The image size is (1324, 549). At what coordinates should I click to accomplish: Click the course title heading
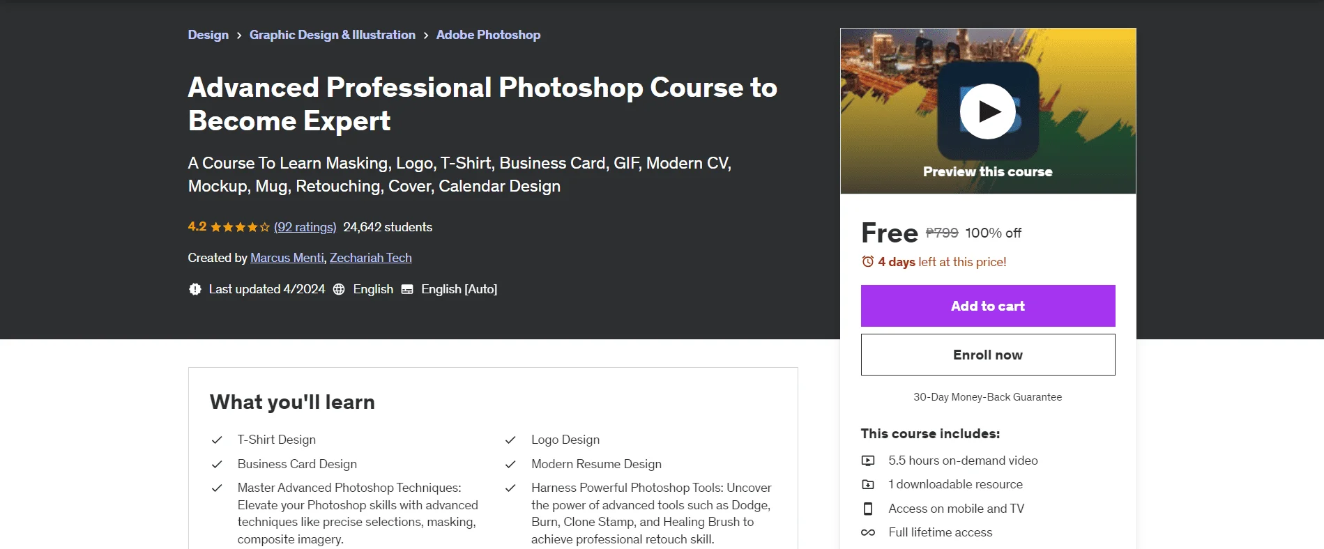point(482,104)
